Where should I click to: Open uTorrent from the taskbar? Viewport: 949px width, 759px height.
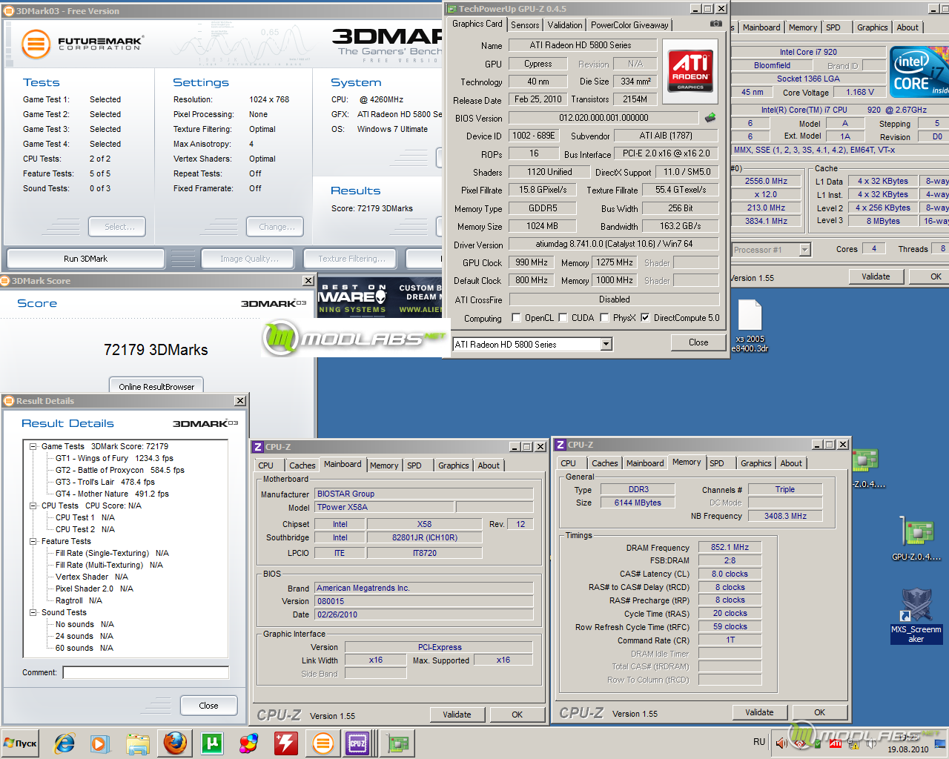tap(212, 743)
